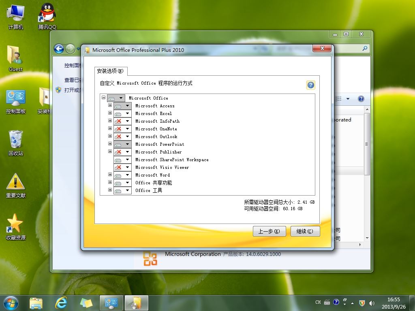
Task: Click the Control Panel back arrow button
Action: [x=59, y=49]
